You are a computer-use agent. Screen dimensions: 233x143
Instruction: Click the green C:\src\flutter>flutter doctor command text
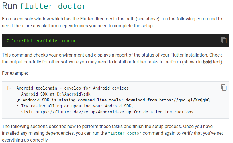click(x=41, y=41)
